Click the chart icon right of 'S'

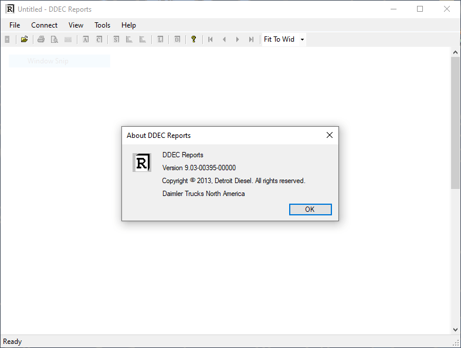point(129,39)
